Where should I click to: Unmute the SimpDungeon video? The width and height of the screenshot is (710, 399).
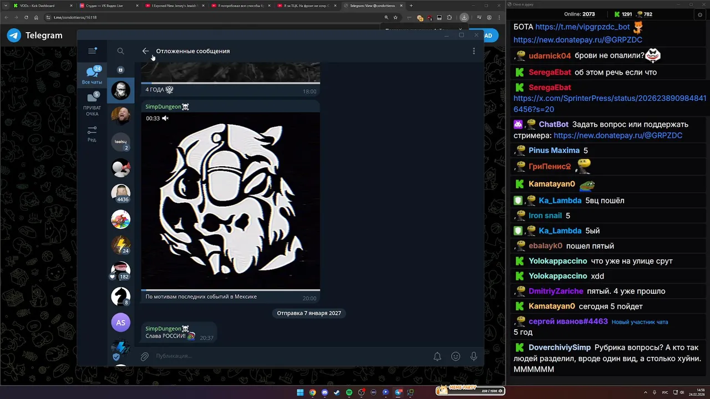(165, 119)
